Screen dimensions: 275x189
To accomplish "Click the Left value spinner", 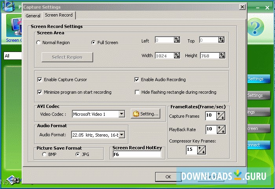I will pos(177,40).
